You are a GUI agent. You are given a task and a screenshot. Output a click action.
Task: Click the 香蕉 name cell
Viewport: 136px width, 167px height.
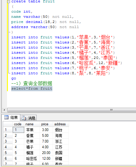[x=32, y=136]
